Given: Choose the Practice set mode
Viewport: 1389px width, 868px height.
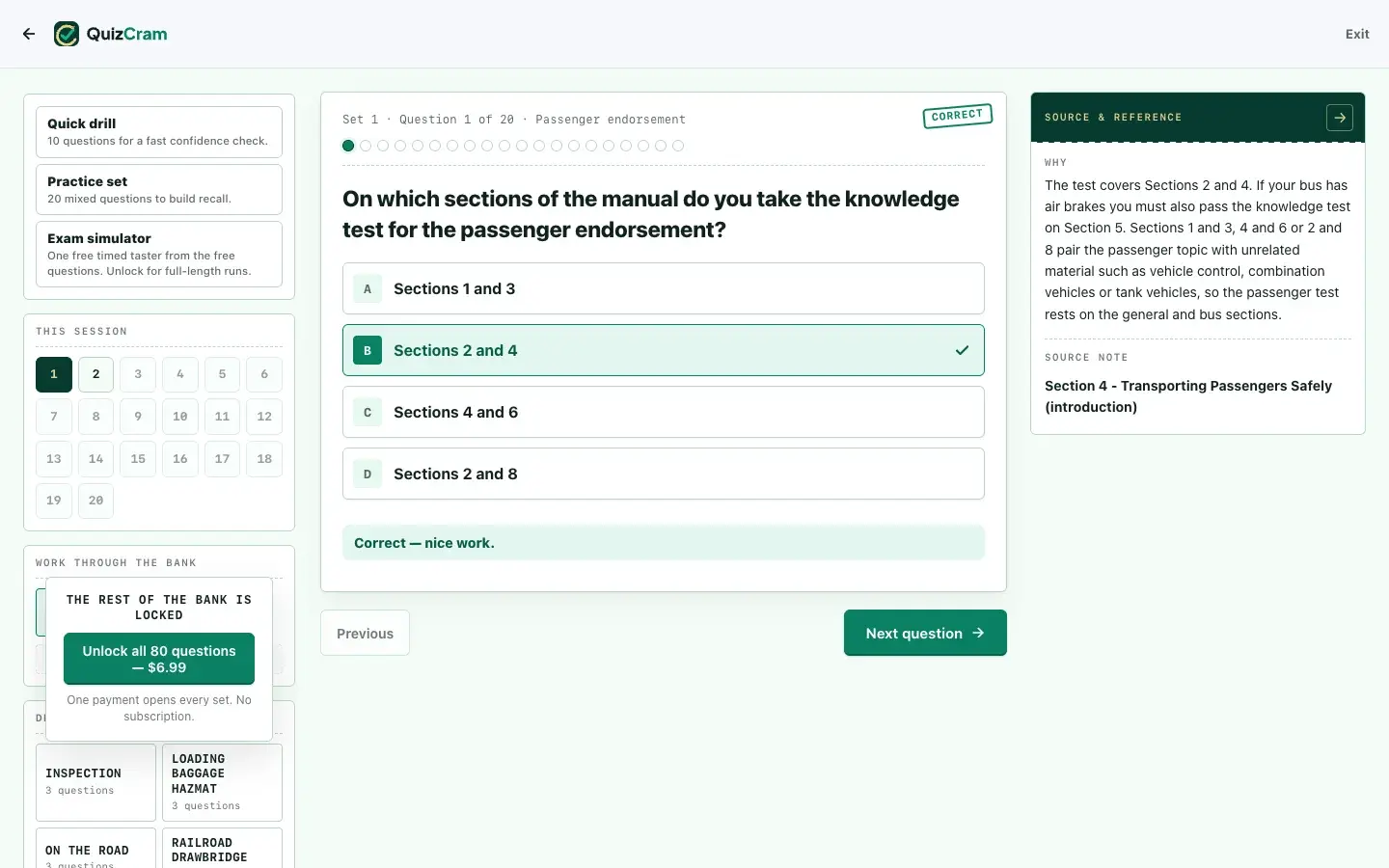Looking at the screenshot, I should click(x=159, y=189).
